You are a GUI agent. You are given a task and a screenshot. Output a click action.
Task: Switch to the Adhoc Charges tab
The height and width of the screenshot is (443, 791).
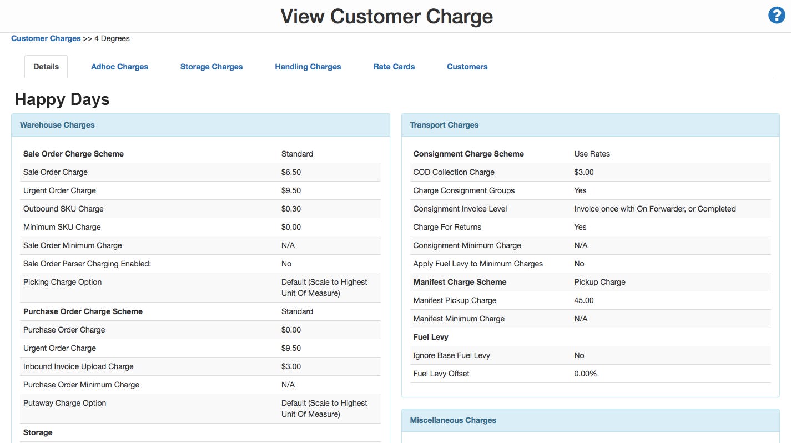click(x=119, y=66)
